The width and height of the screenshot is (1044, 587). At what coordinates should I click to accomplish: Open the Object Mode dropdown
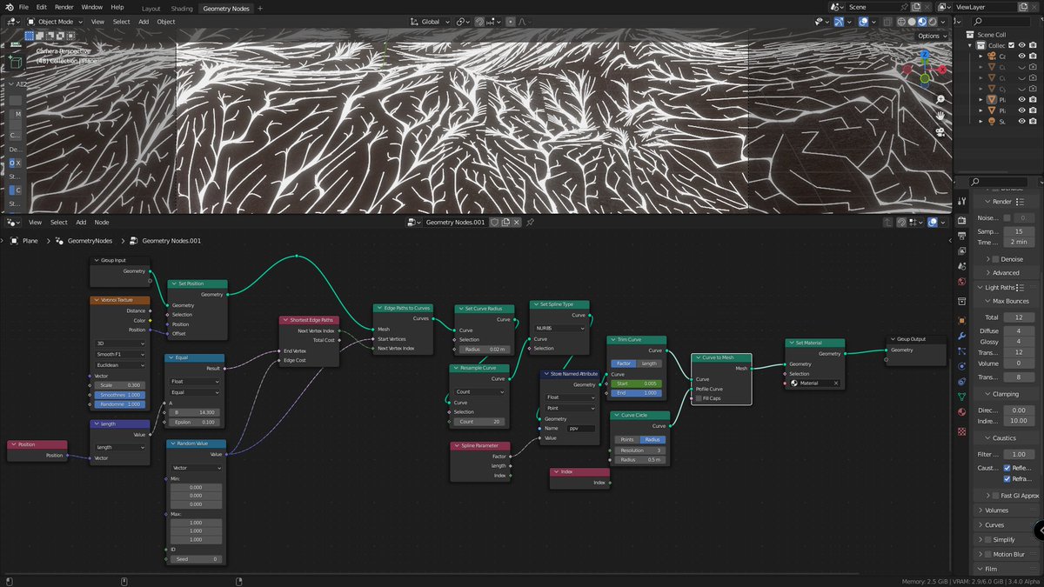pyautogui.click(x=55, y=21)
